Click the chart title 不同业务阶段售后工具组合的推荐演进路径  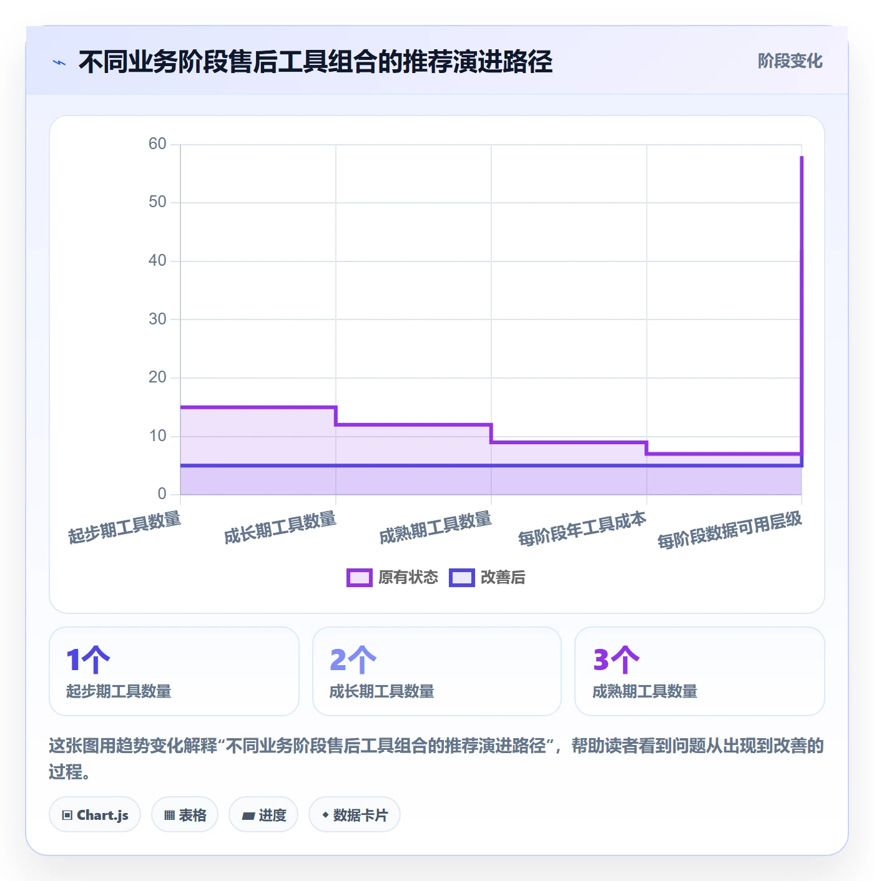[315, 62]
